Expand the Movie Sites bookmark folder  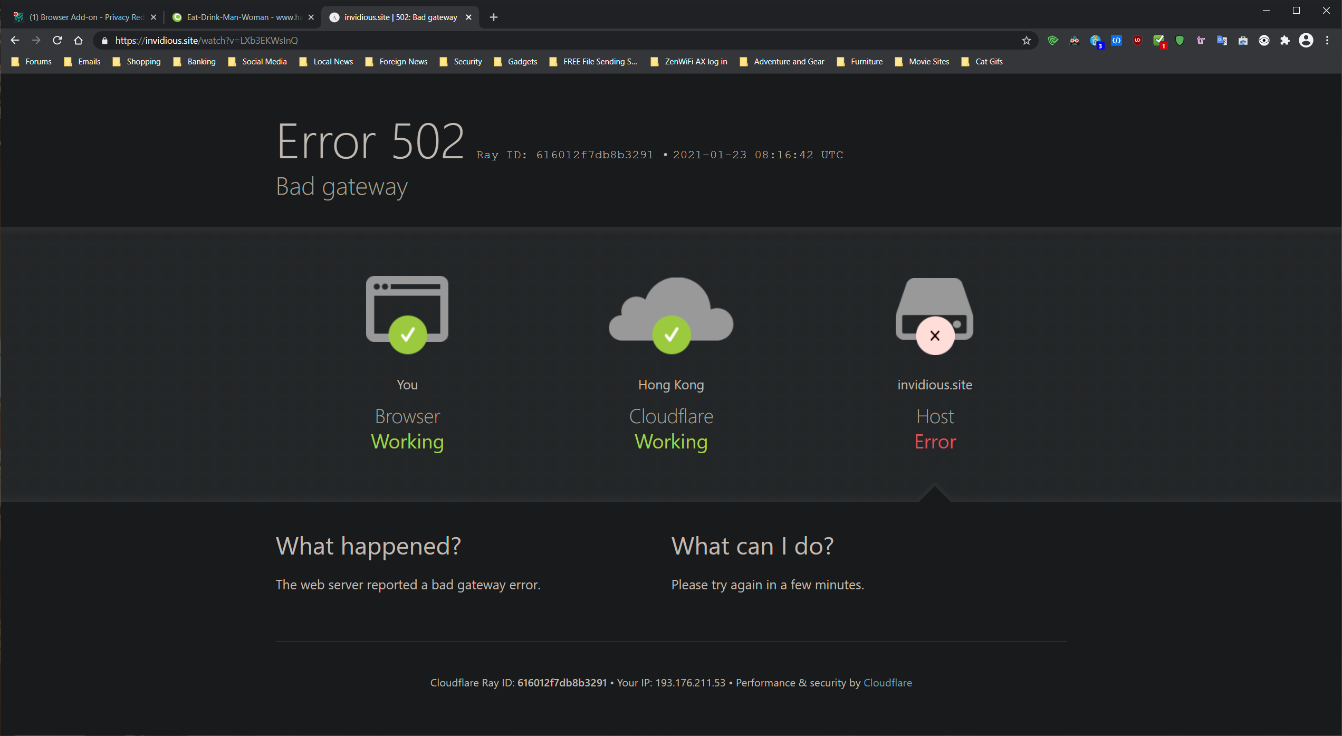(x=922, y=62)
